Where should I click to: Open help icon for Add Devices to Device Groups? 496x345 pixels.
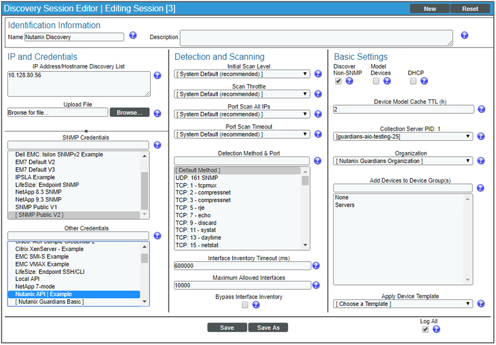pyautogui.click(x=481, y=188)
